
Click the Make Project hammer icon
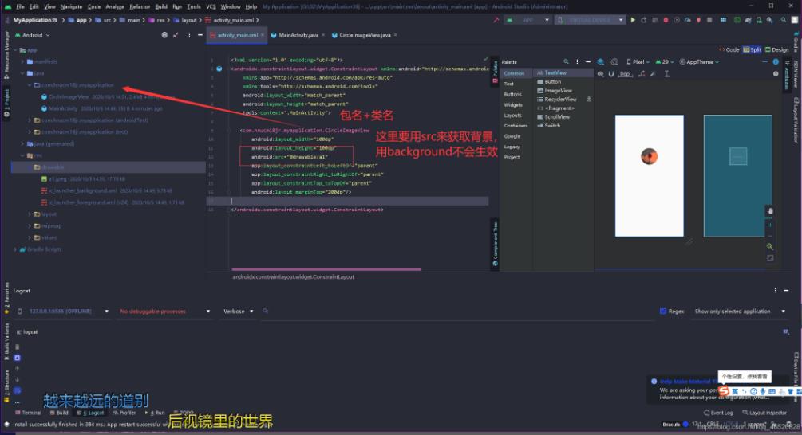(x=496, y=20)
